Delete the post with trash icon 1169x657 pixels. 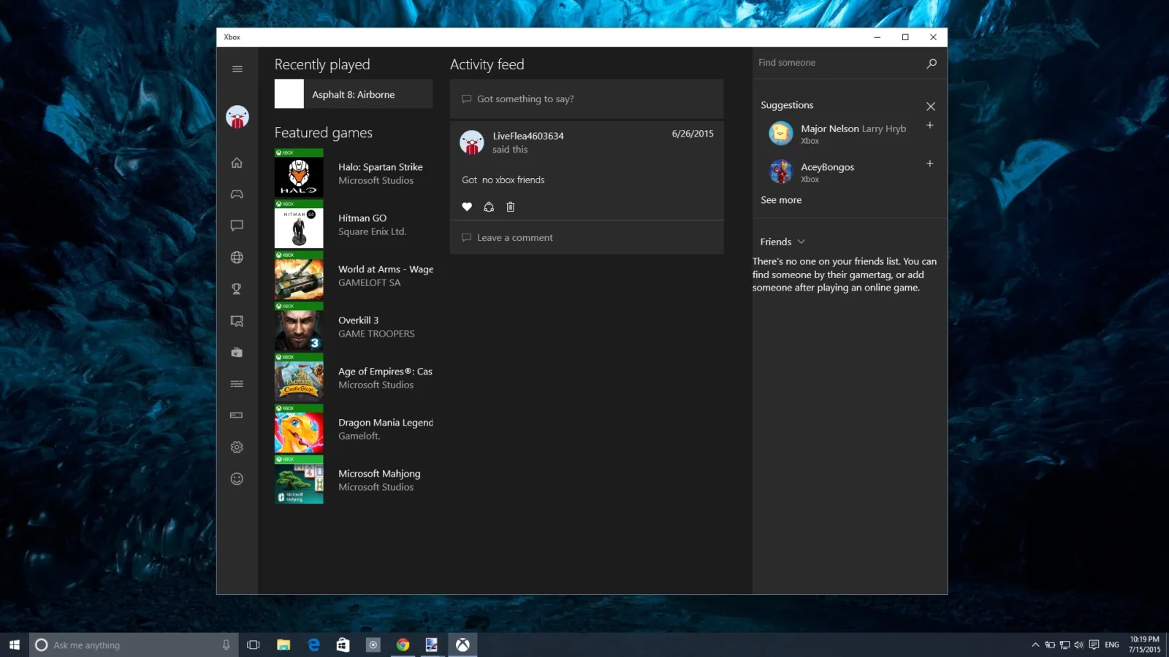click(511, 207)
